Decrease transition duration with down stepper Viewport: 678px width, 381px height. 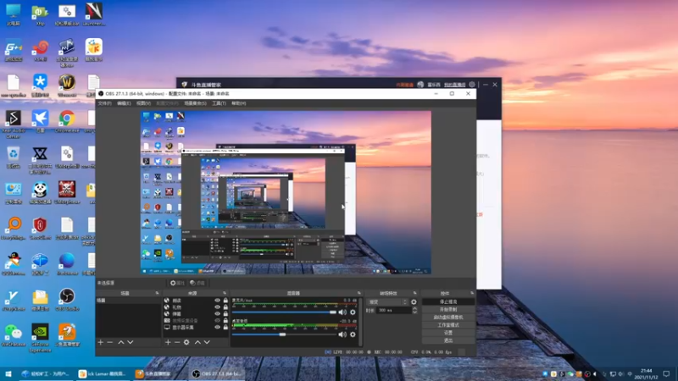click(414, 312)
